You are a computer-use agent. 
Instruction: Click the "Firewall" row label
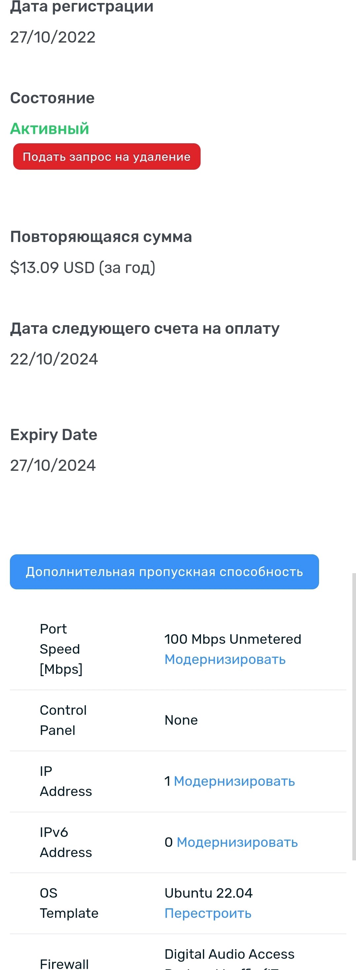tap(64, 964)
